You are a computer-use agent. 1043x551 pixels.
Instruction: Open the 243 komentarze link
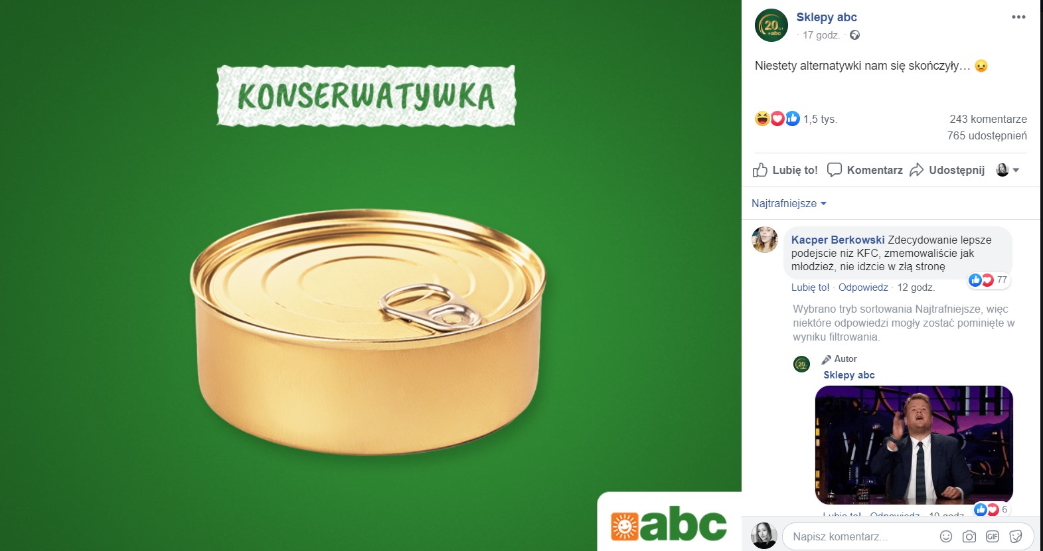tap(988, 119)
